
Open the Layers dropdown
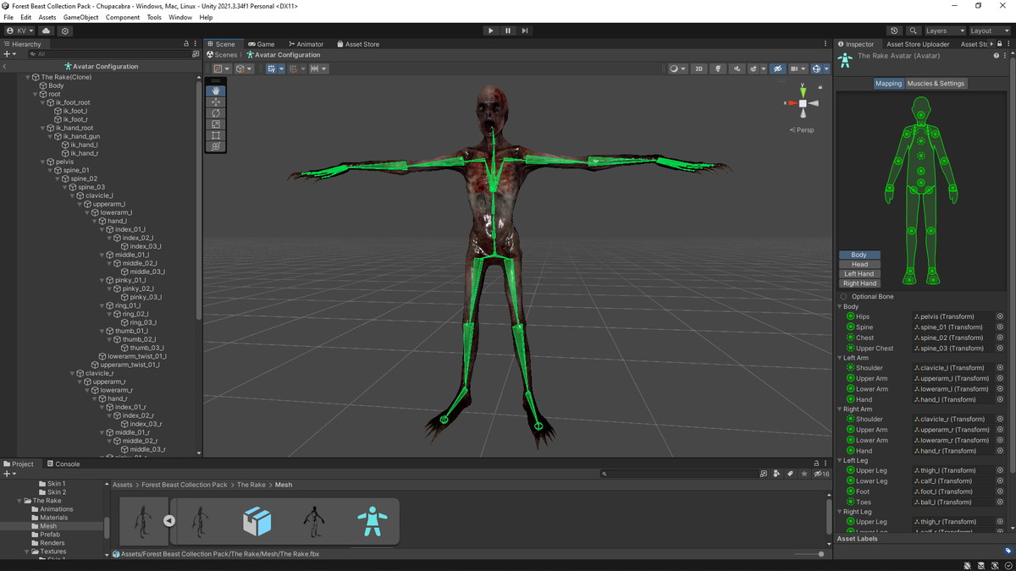pos(944,30)
